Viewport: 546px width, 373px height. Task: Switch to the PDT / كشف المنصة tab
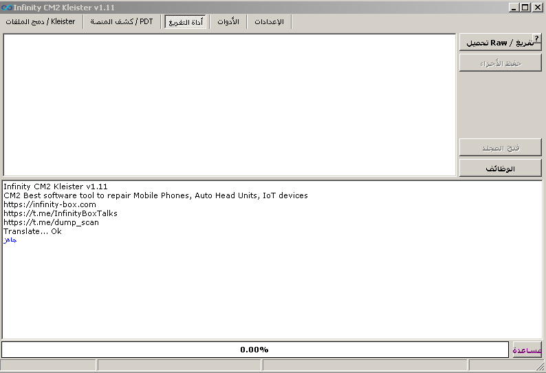pos(122,22)
